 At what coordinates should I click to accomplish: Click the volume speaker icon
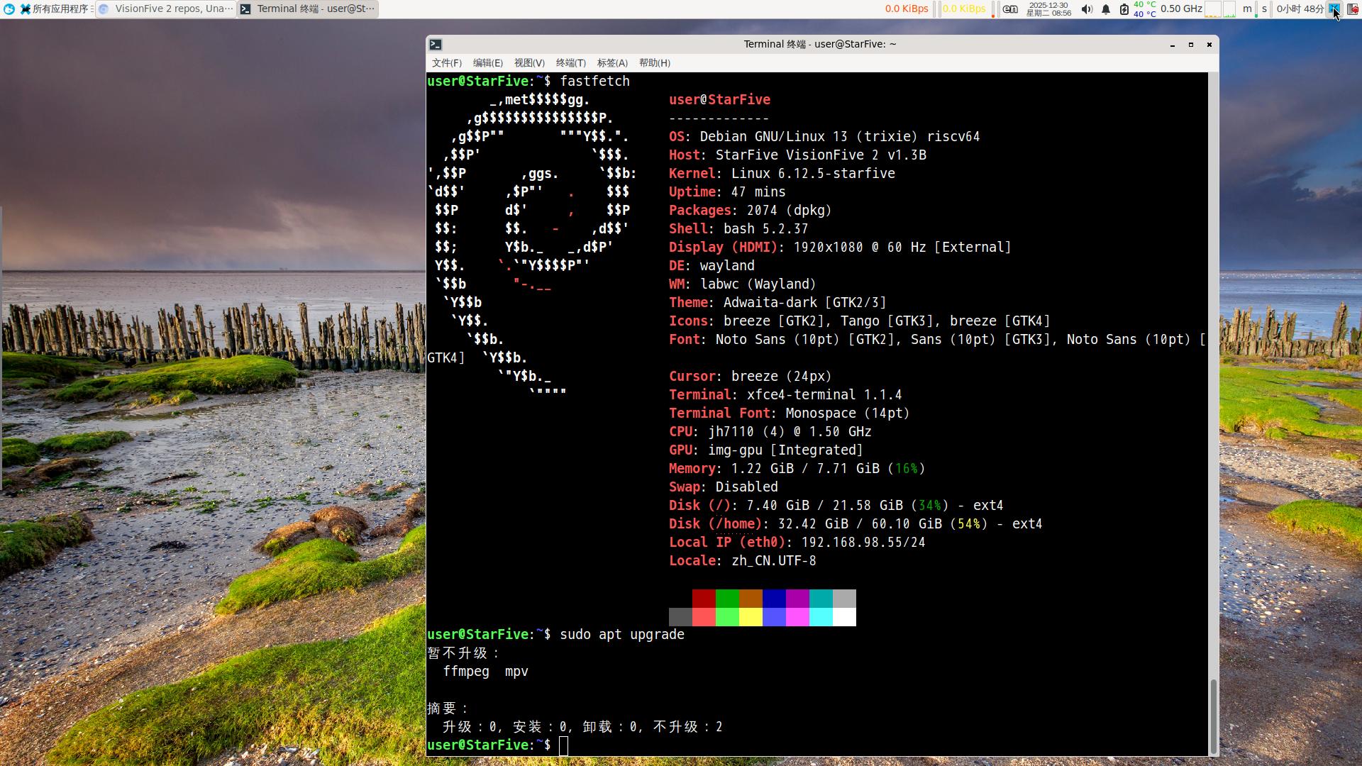click(x=1086, y=9)
